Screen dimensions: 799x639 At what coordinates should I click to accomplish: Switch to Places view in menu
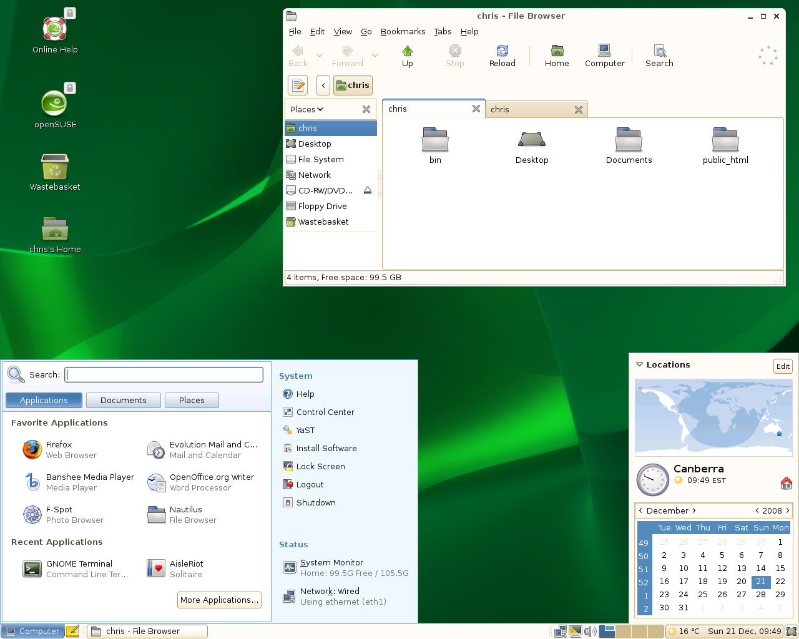192,400
